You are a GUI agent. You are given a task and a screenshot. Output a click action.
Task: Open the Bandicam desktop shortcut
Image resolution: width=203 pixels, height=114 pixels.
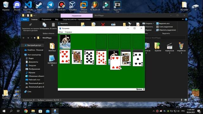62,6
